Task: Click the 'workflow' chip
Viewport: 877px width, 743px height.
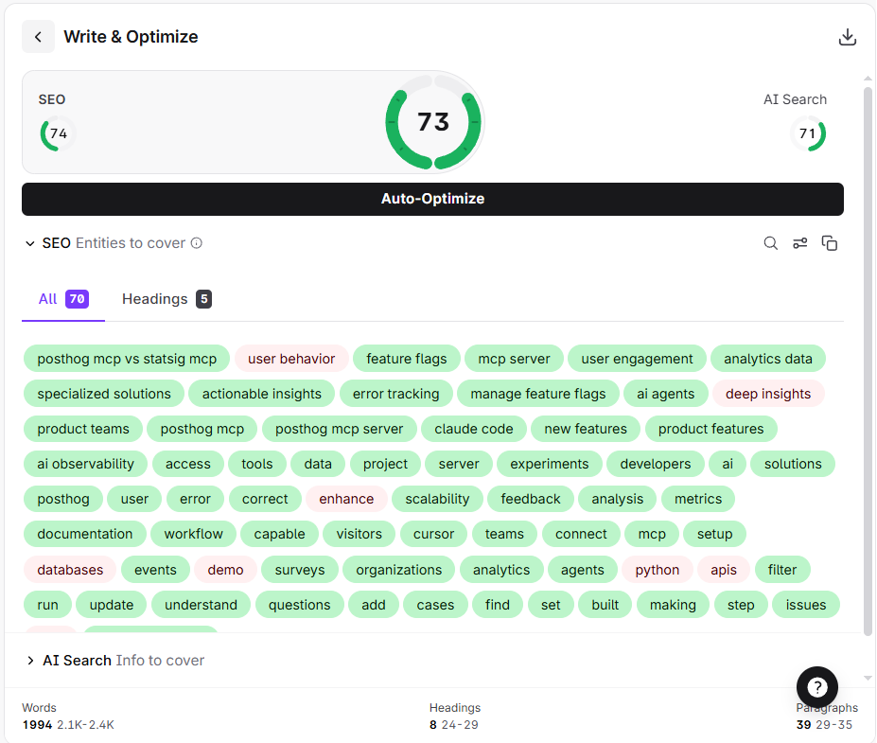Action: [x=194, y=535]
